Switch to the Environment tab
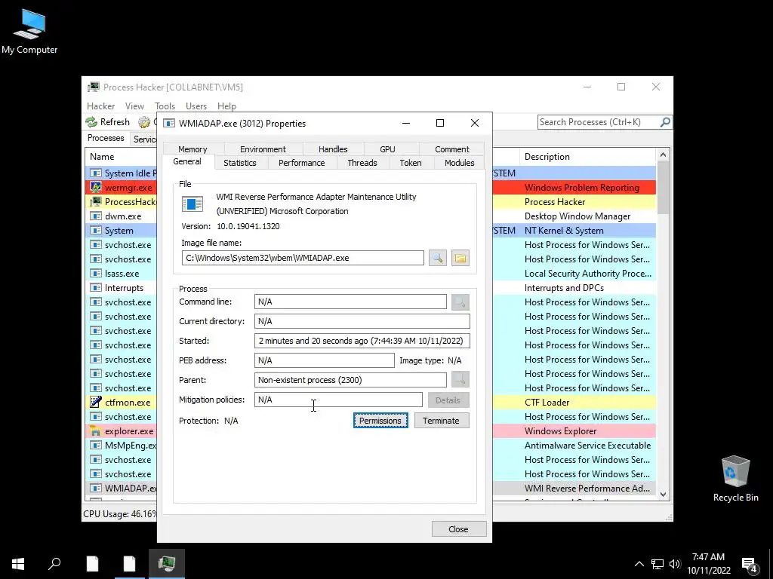 [x=263, y=149]
